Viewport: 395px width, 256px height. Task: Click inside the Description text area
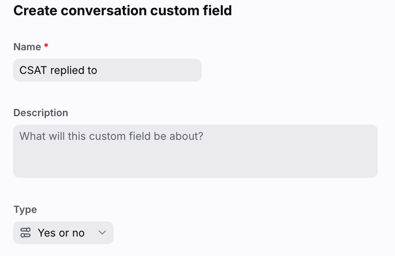pos(195,151)
